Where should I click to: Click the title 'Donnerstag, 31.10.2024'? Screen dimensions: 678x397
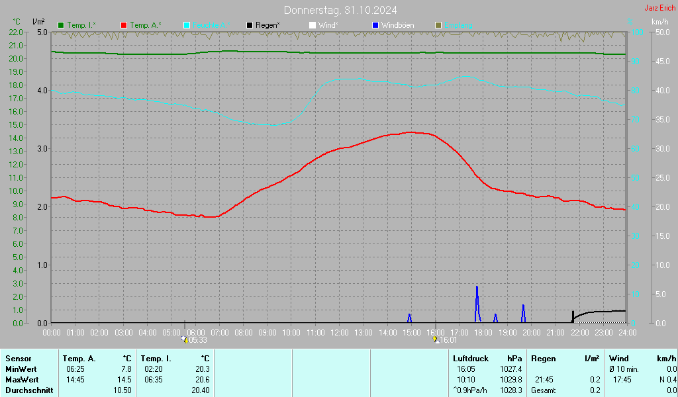pos(340,10)
